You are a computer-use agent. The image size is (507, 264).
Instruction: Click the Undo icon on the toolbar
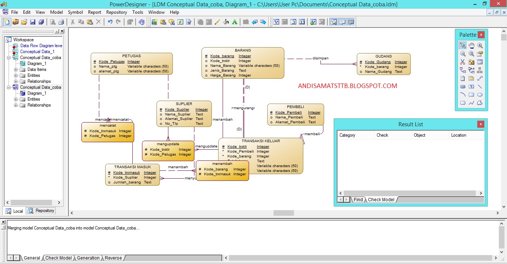click(x=110, y=22)
